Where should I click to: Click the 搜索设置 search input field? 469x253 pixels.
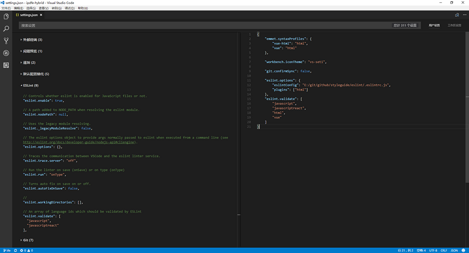tap(205, 25)
